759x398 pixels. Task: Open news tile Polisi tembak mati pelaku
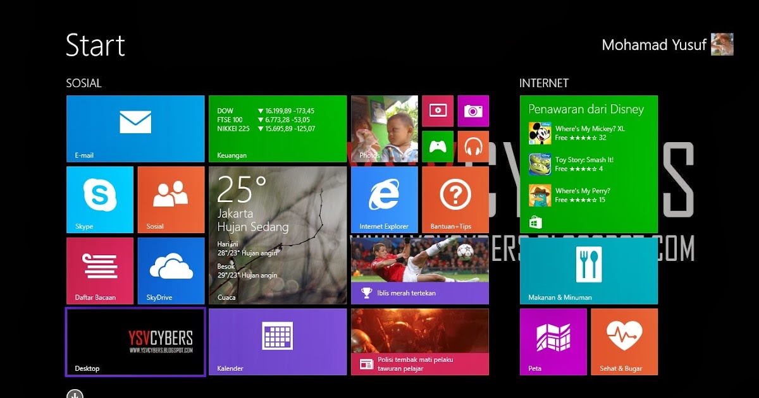click(420, 342)
